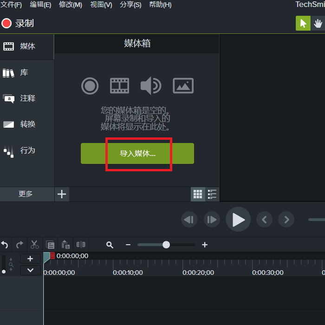
Task: Switch to the hand pan tool
Action: coord(318,23)
